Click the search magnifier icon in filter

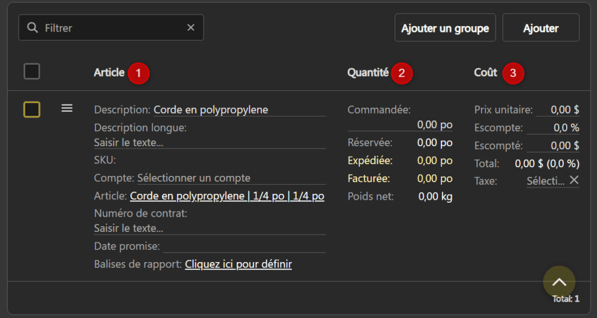coord(33,28)
